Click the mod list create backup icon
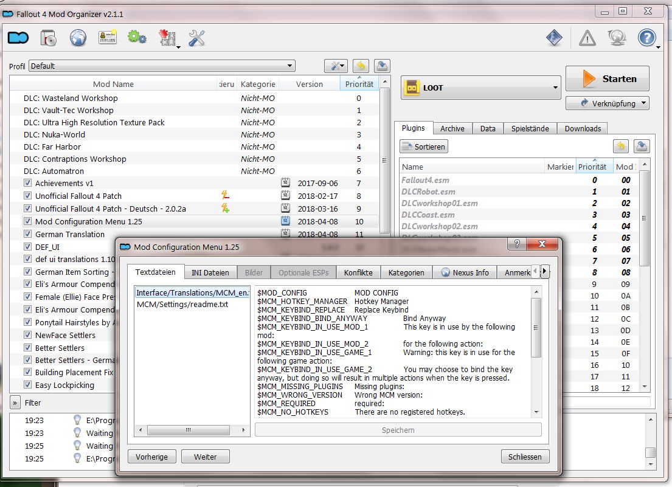Screen dimensions: 672x487 click(382, 66)
